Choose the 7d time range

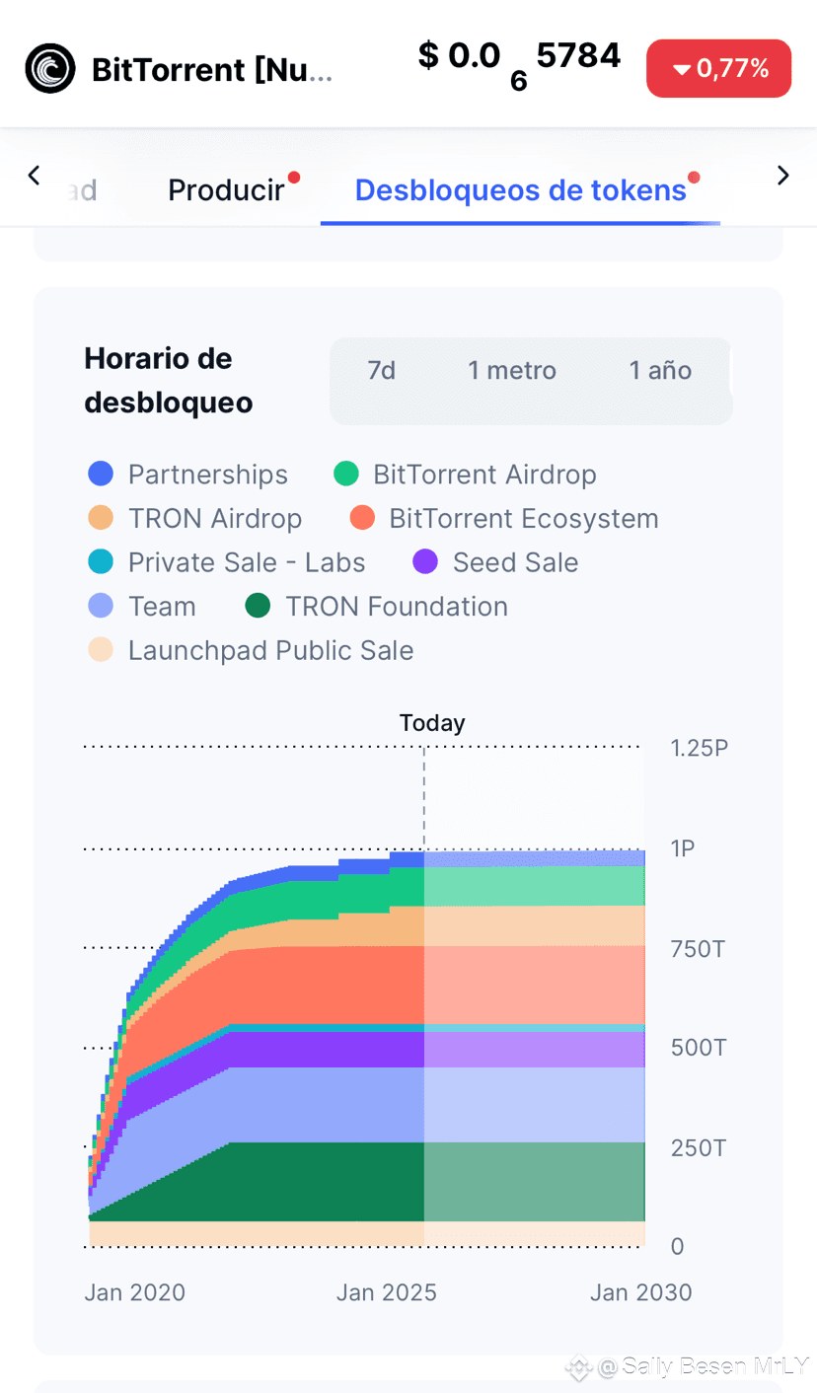pyautogui.click(x=382, y=371)
